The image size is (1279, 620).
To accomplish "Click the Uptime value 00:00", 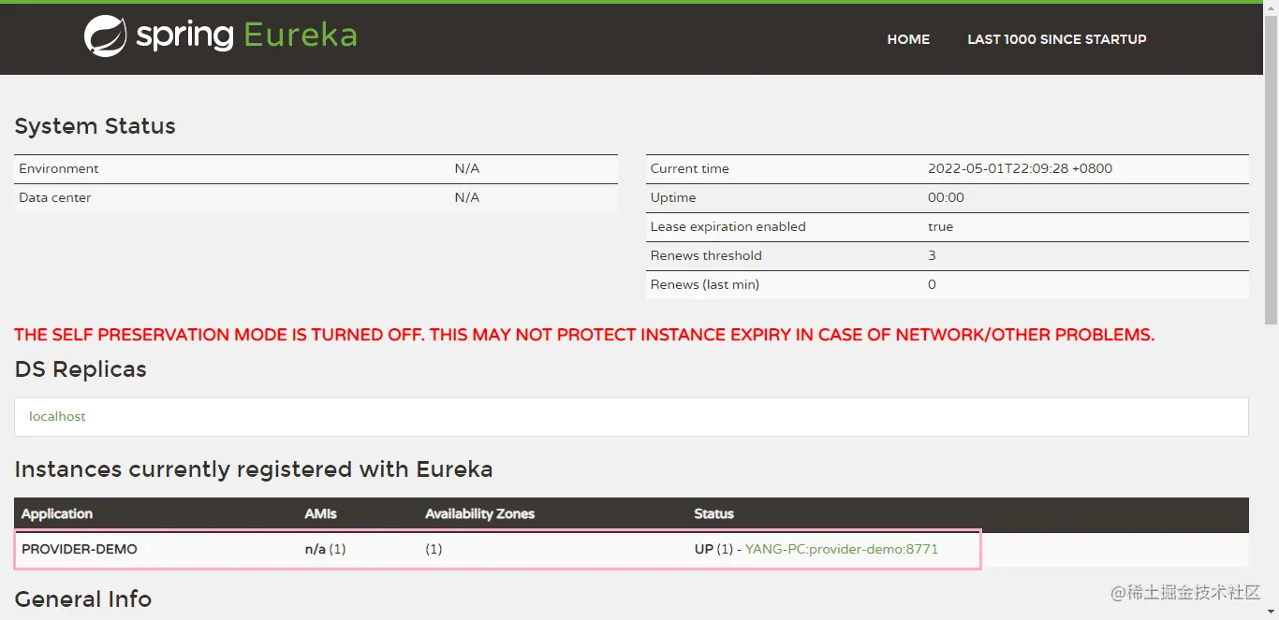I will [946, 197].
